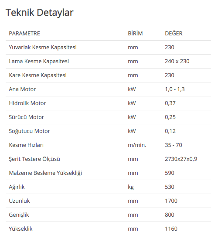This screenshot has width=211, height=239.
Task: Select the Genişlik row label
Action: 19,215
